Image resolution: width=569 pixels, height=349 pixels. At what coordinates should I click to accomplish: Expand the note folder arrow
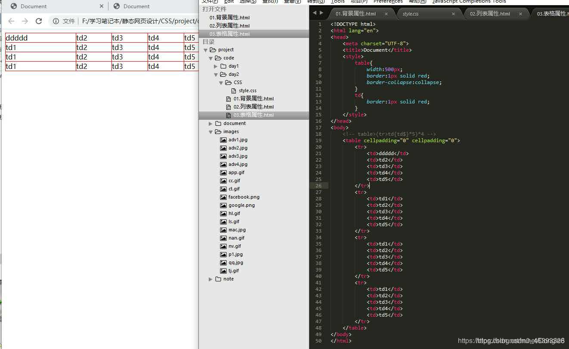211,279
